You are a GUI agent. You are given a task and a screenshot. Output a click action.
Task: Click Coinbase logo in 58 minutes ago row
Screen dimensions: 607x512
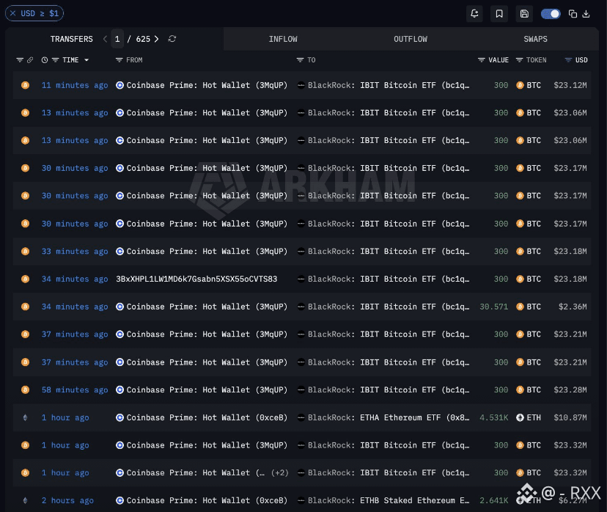(x=120, y=390)
